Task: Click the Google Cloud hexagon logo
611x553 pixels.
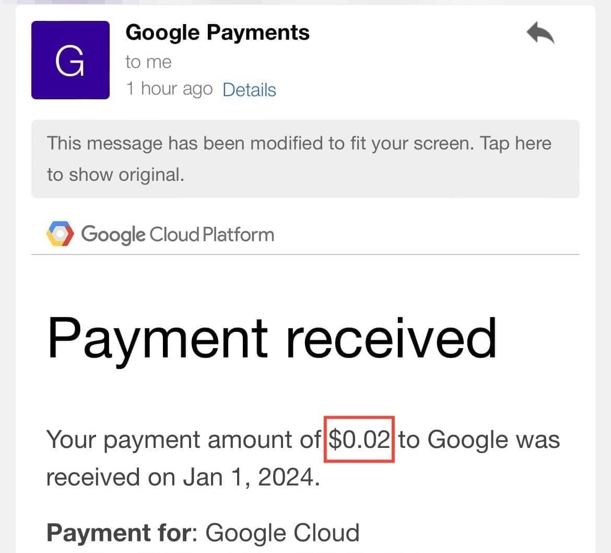Action: 60,234
